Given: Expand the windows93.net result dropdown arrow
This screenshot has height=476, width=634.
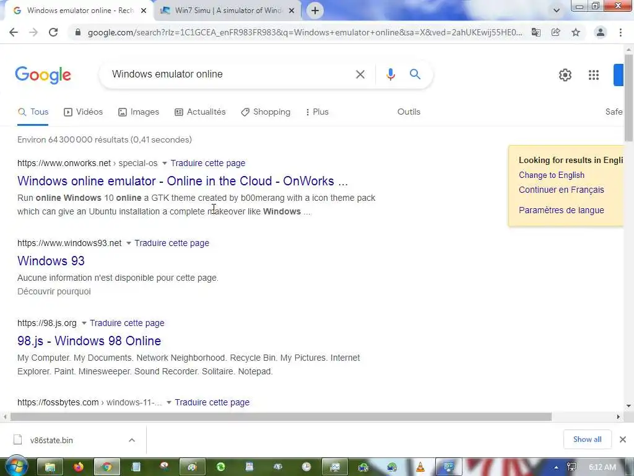Looking at the screenshot, I should [129, 243].
